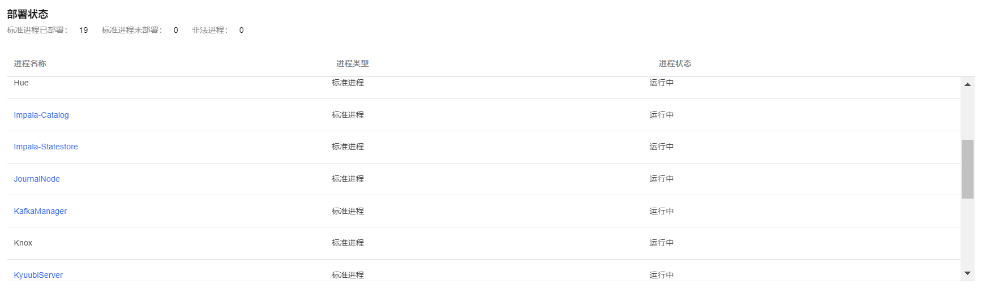Click the vertical scrollbar thumb
The height and width of the screenshot is (288, 986).
pyautogui.click(x=967, y=169)
